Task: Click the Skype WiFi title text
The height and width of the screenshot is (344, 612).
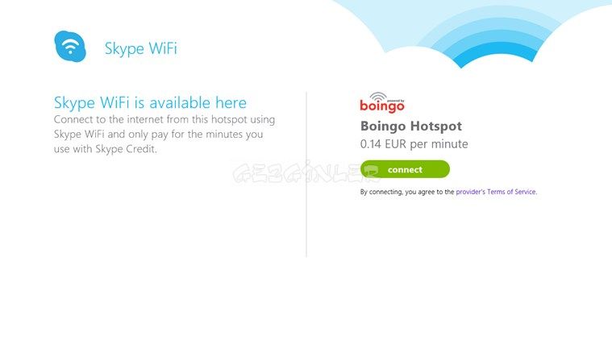Action: tap(141, 49)
